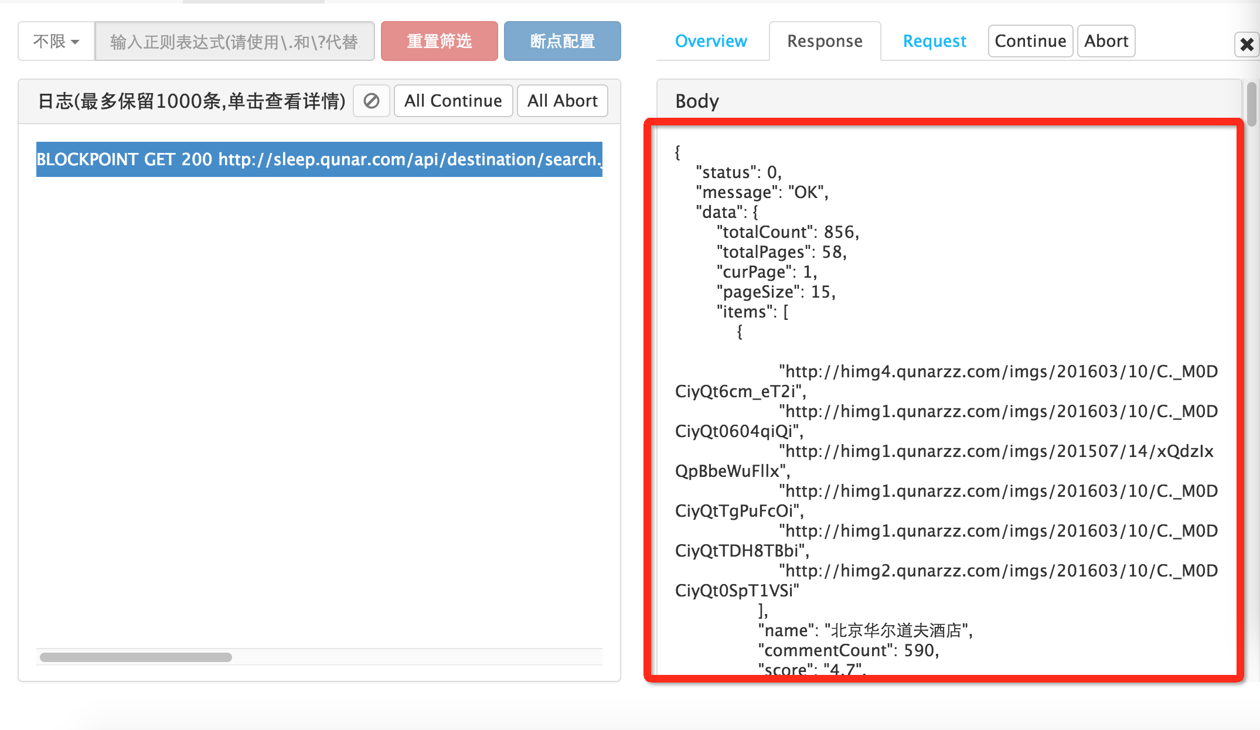Viewport: 1260px width, 730px height.
Task: Click All Abort to cancel all breakpoints
Action: tap(562, 100)
